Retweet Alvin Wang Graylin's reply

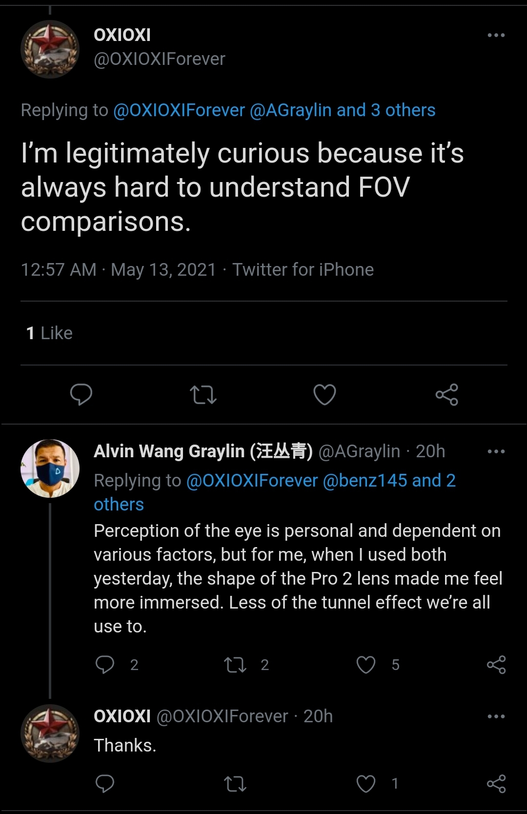[x=235, y=665]
